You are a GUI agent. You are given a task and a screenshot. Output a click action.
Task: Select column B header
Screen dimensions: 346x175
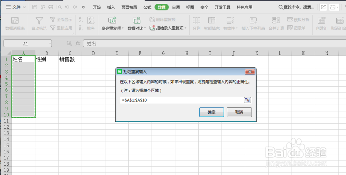tap(47, 53)
